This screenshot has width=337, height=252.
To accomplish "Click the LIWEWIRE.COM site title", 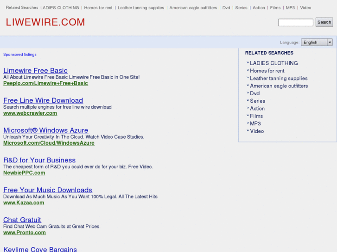I will coord(45,22).
